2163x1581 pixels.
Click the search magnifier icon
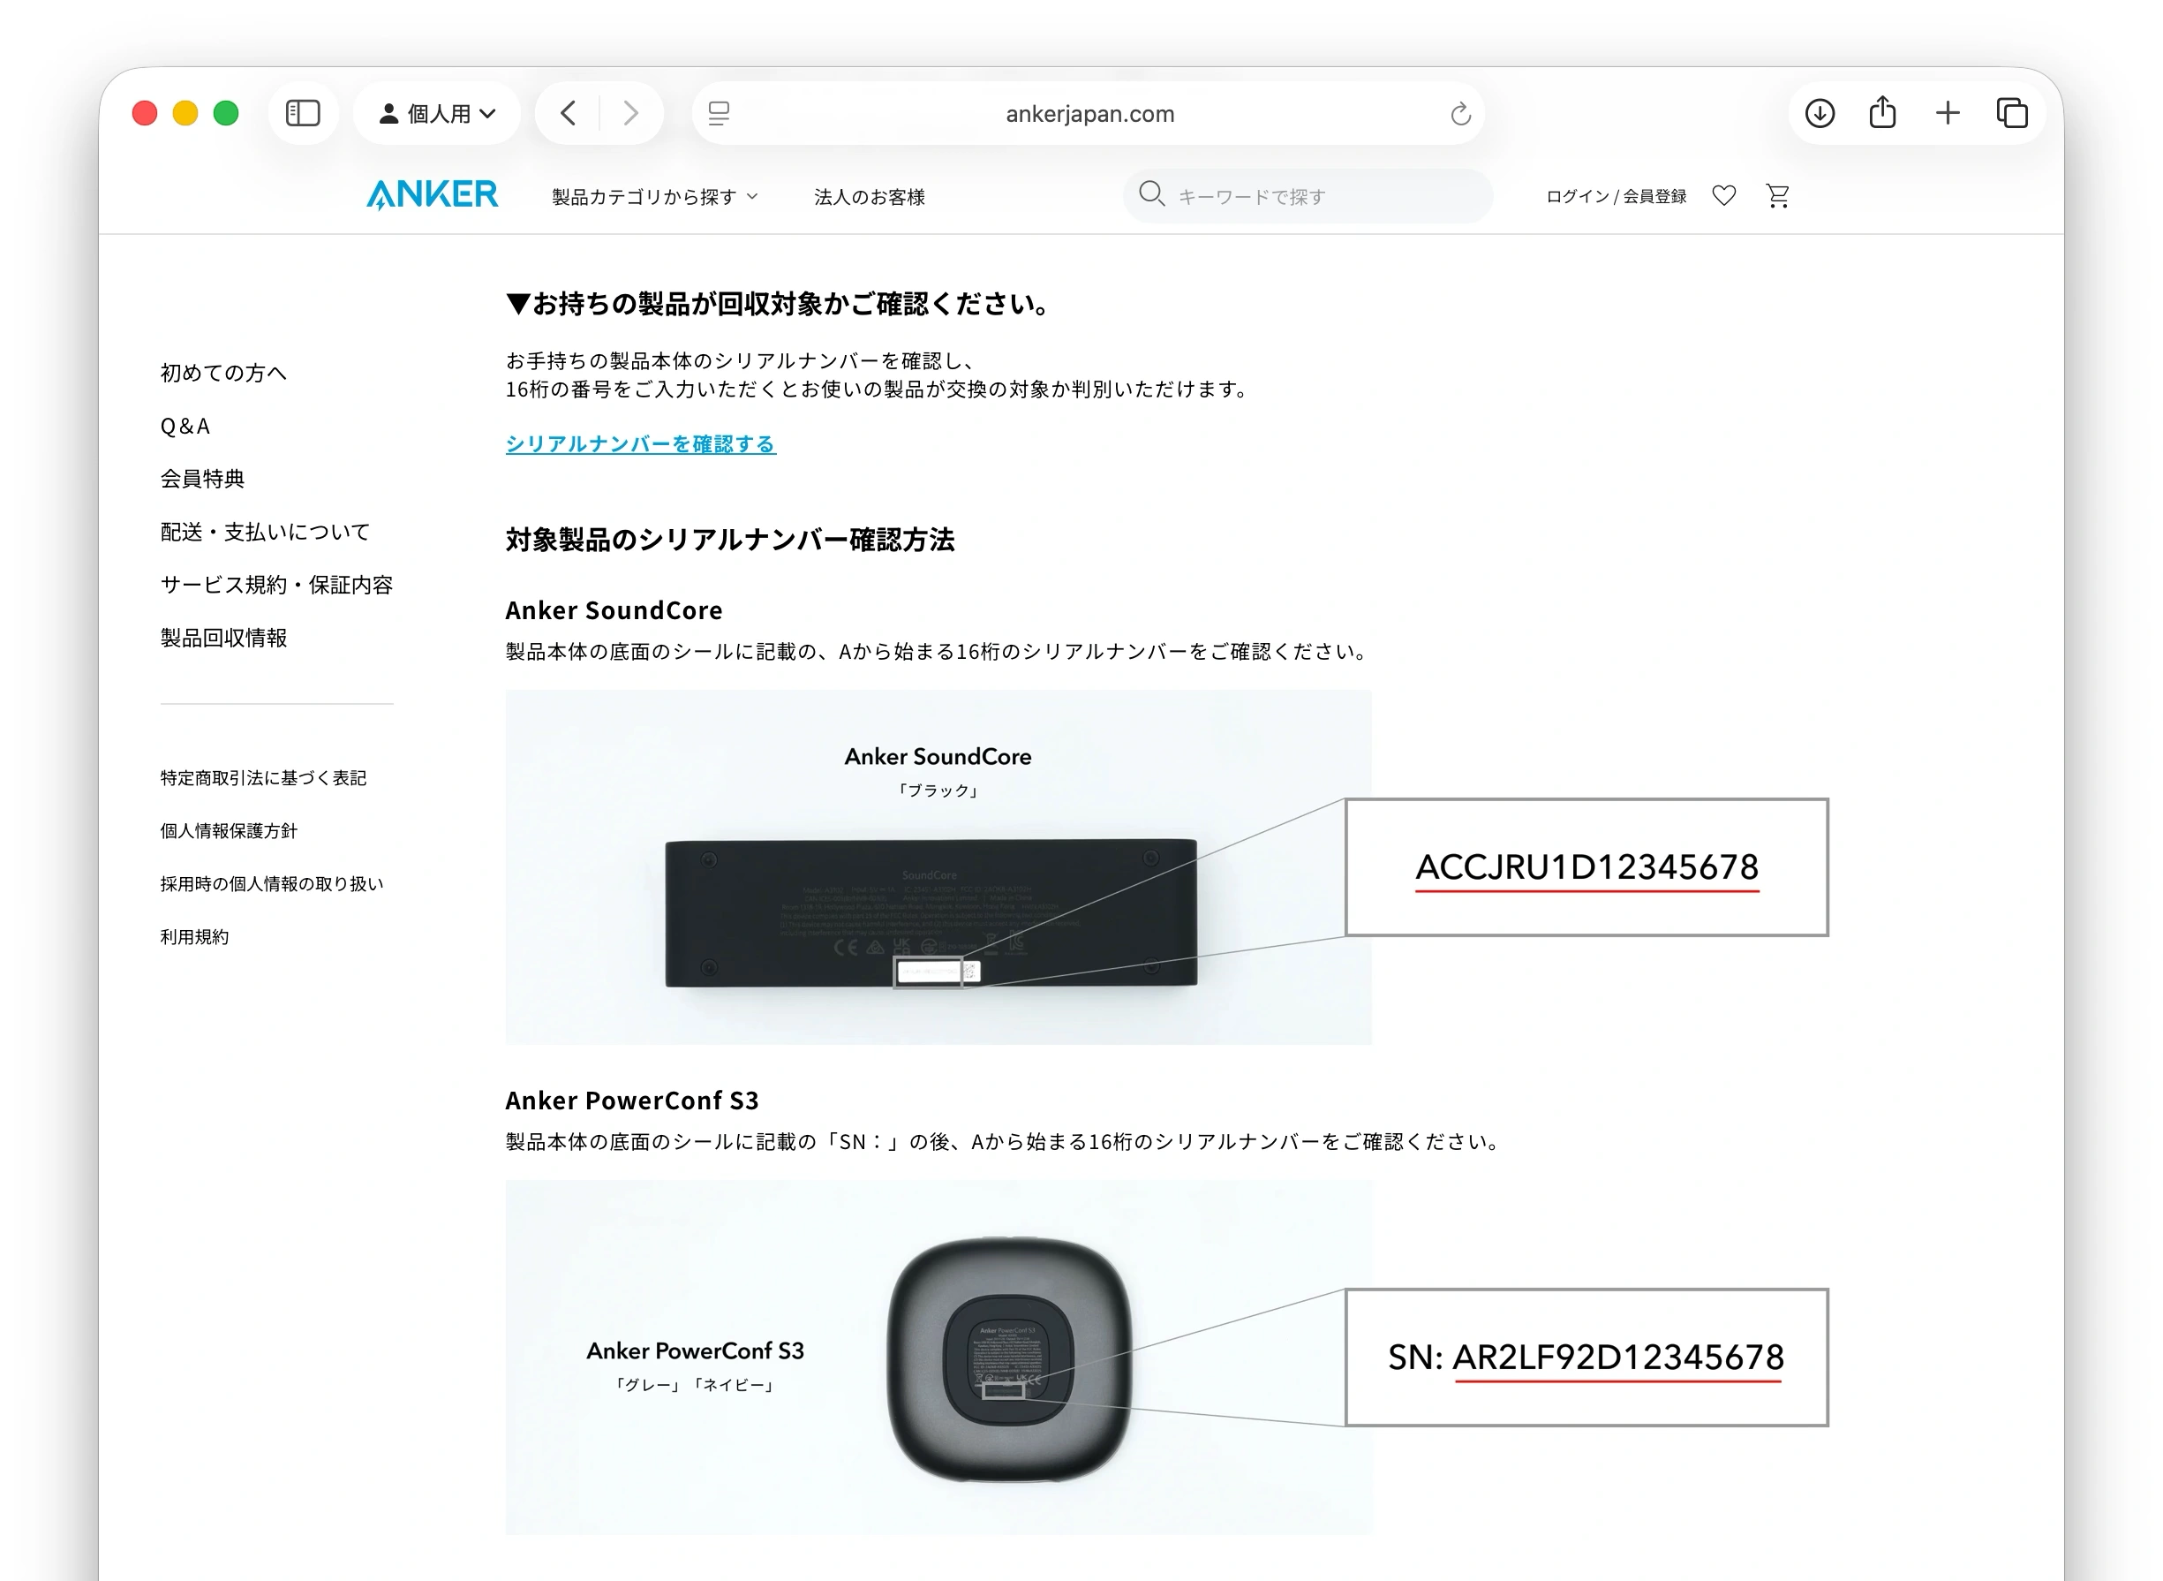pos(1153,195)
